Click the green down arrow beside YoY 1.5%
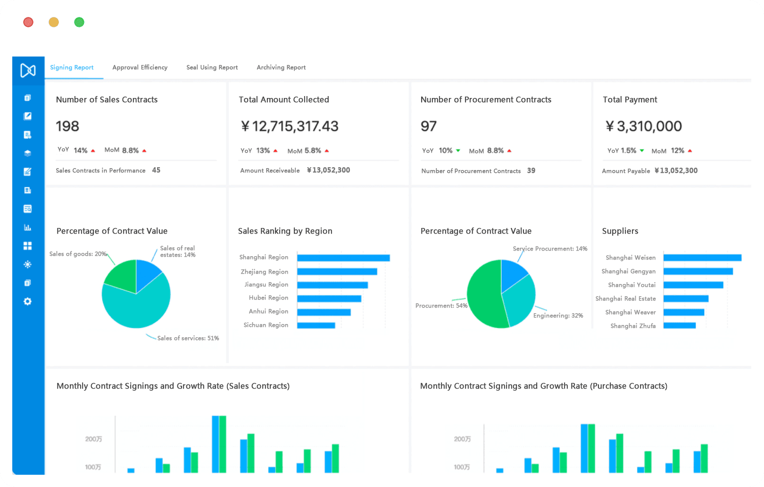This screenshot has height=487, width=764. coord(642,151)
